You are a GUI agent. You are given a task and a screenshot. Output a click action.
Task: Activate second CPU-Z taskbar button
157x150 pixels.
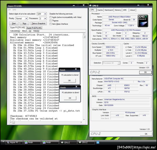pyautogui.click(x=86, y=142)
